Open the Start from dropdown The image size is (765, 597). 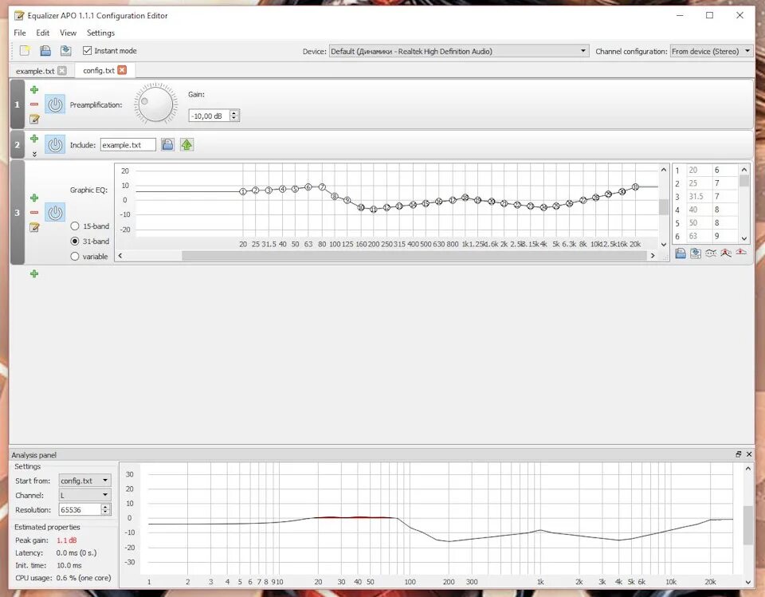coord(85,481)
